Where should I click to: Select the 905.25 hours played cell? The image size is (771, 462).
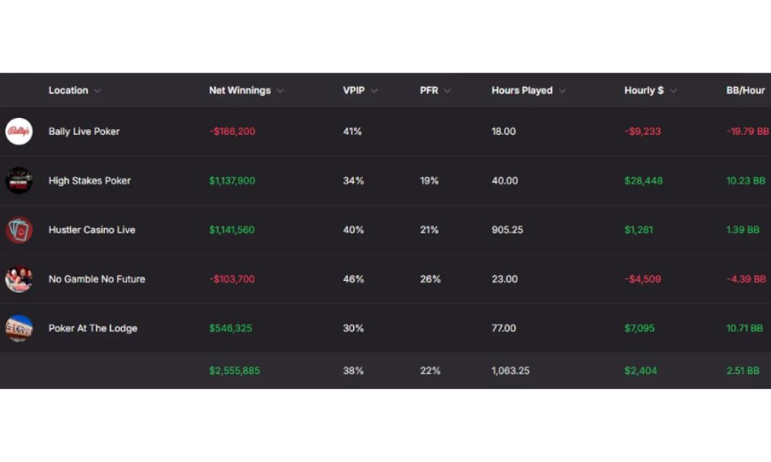tap(507, 229)
